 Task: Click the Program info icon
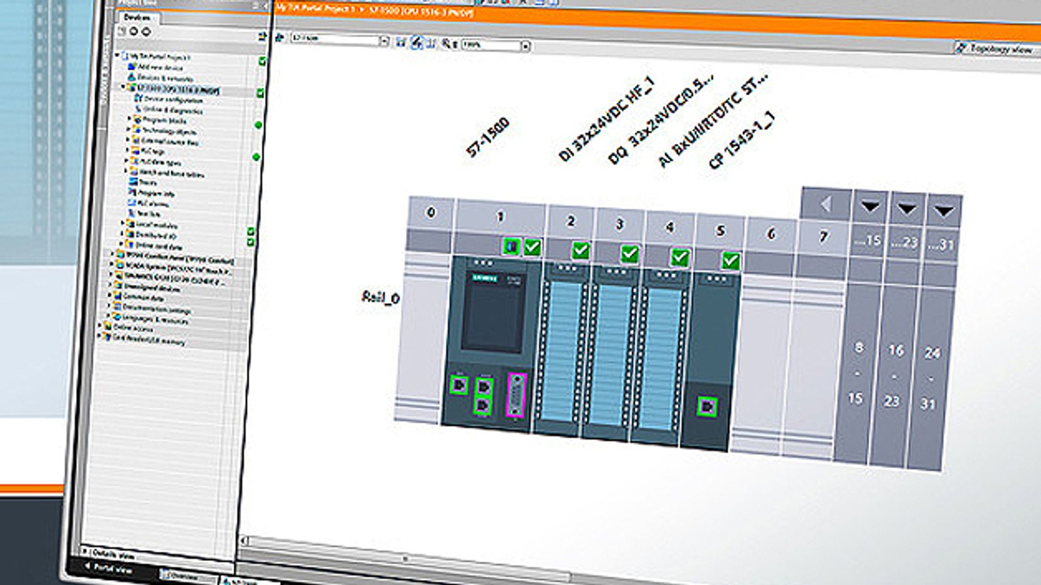(133, 192)
